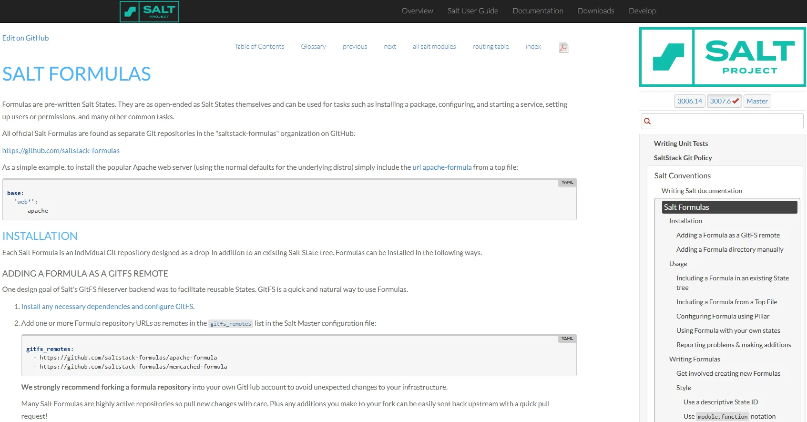Go to the previous page

355,47
